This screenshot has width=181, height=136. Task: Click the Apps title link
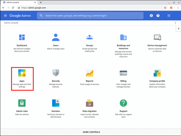click(x=22, y=81)
